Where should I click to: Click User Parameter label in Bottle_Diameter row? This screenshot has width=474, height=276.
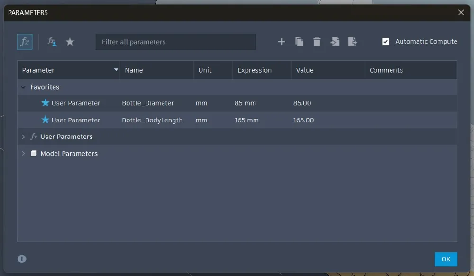[75, 103]
